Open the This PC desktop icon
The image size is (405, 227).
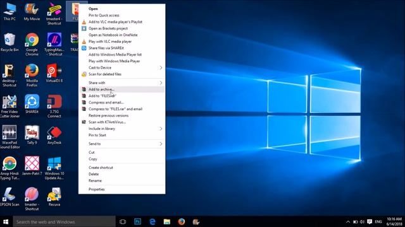pos(9,12)
